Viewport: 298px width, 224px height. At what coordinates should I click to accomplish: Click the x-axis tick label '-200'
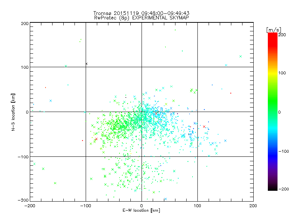[x=30, y=206]
